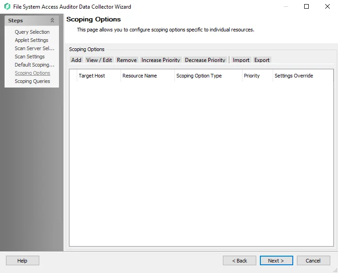Click Decrease Priority
The image size is (338, 273).
(205, 60)
